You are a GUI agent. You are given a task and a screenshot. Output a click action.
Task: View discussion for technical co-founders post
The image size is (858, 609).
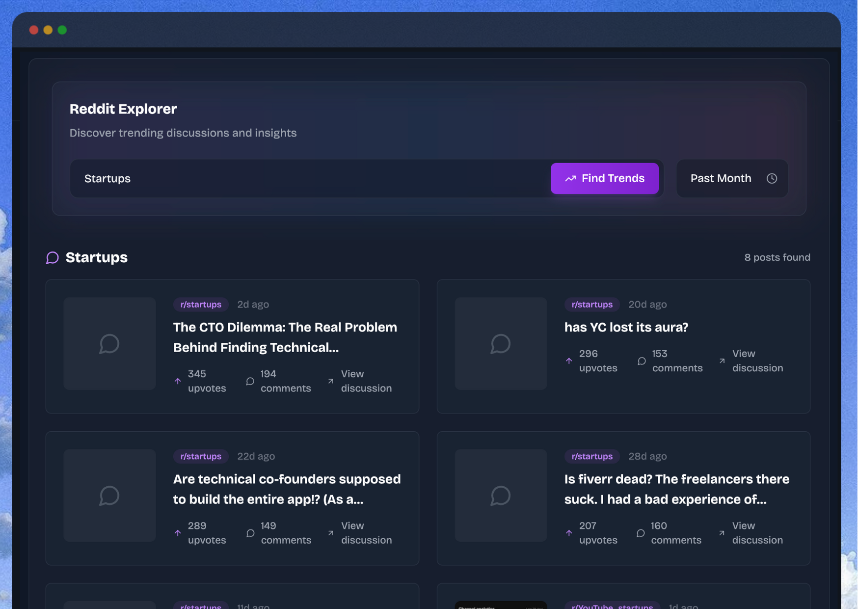click(x=366, y=533)
